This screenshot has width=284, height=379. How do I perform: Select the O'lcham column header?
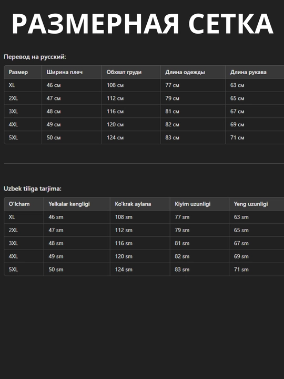point(19,204)
